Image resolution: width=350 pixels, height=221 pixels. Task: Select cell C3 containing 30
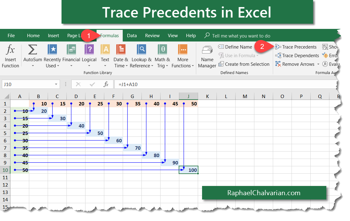(x=57, y=118)
